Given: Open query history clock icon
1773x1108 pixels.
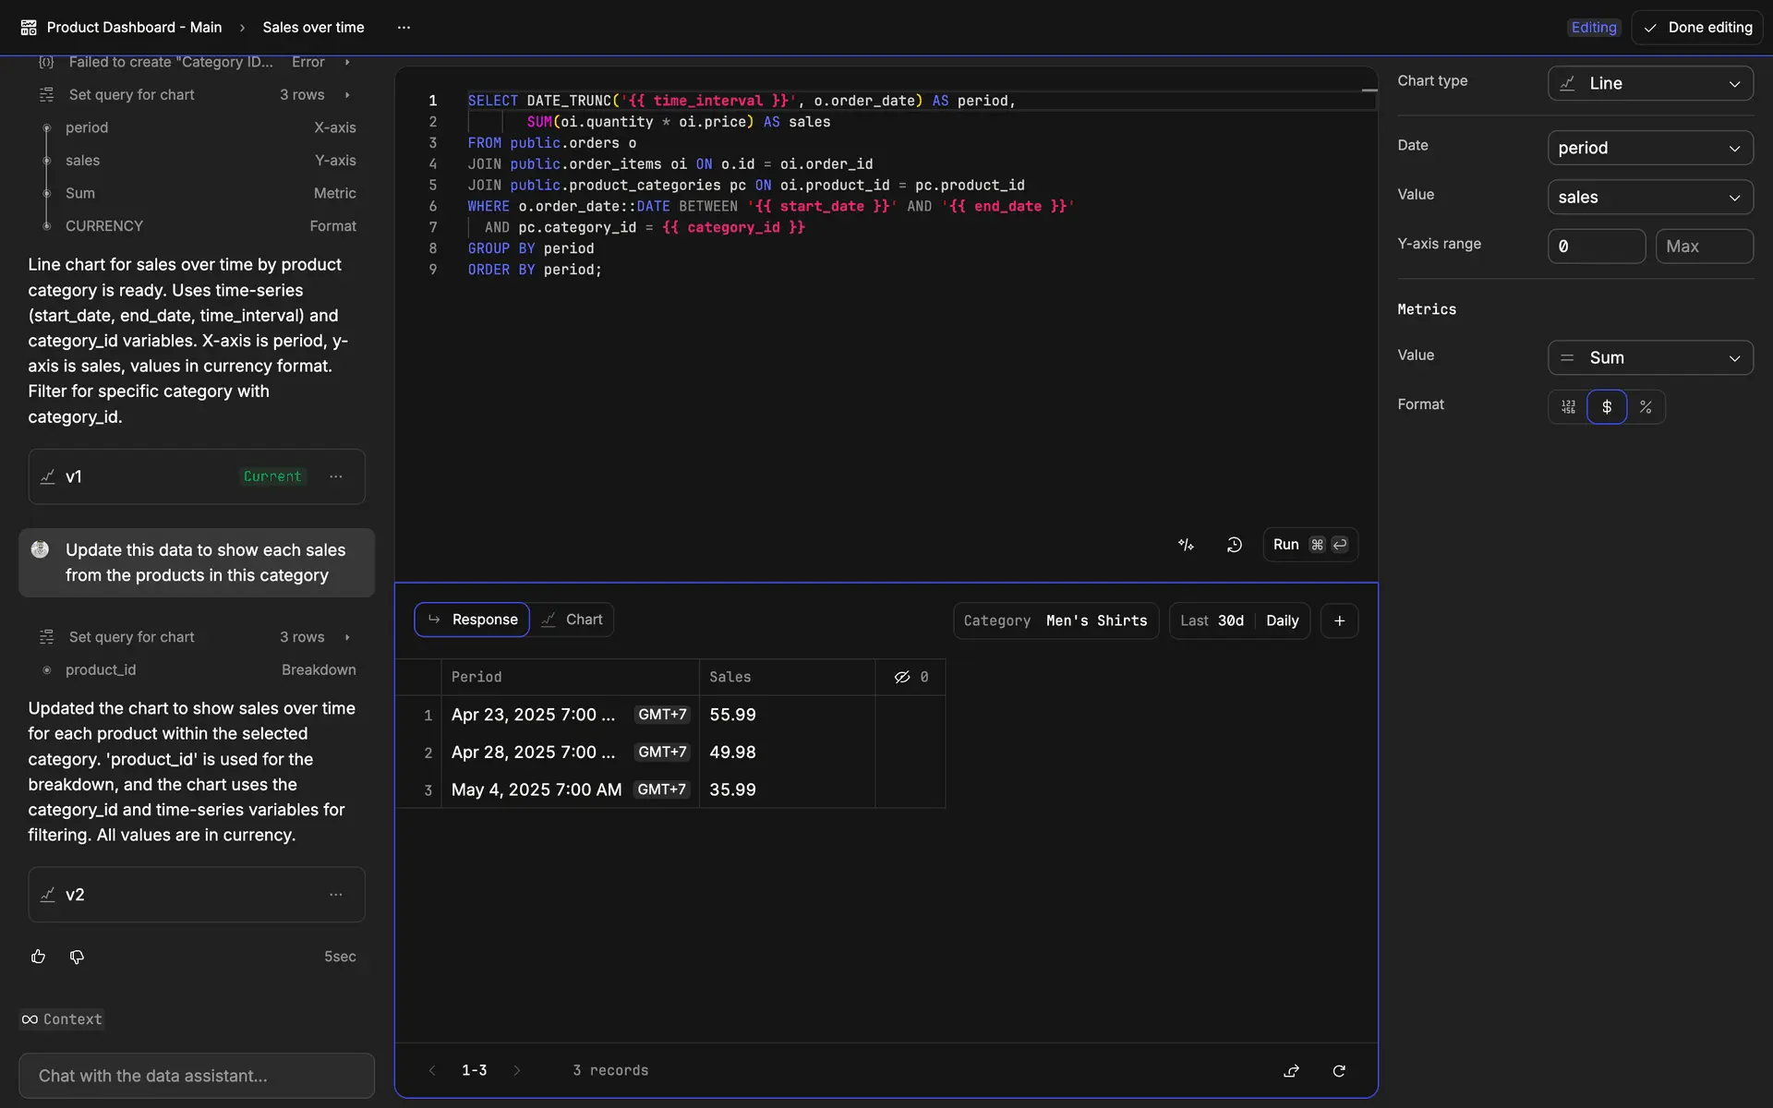Looking at the screenshot, I should click(1234, 545).
